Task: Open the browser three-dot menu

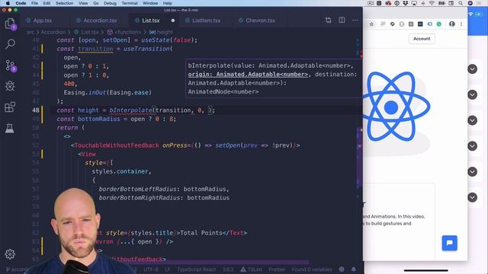Action: tap(461, 24)
